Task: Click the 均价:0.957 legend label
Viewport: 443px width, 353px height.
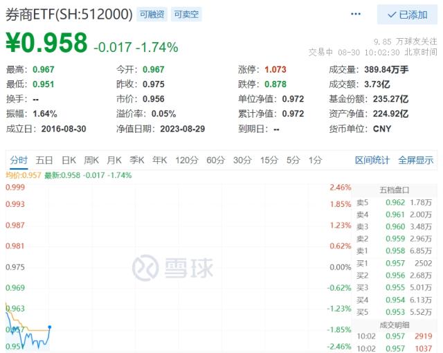Action: click(x=24, y=175)
